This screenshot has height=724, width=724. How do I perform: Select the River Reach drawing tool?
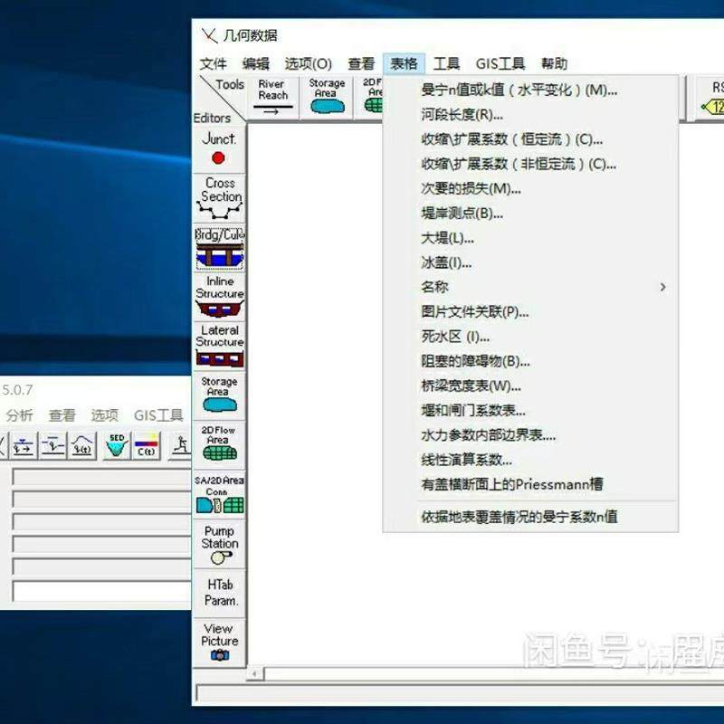[x=272, y=98]
